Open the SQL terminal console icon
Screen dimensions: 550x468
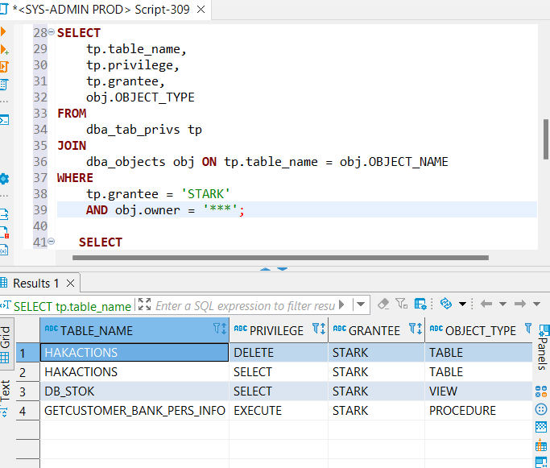(4, 120)
